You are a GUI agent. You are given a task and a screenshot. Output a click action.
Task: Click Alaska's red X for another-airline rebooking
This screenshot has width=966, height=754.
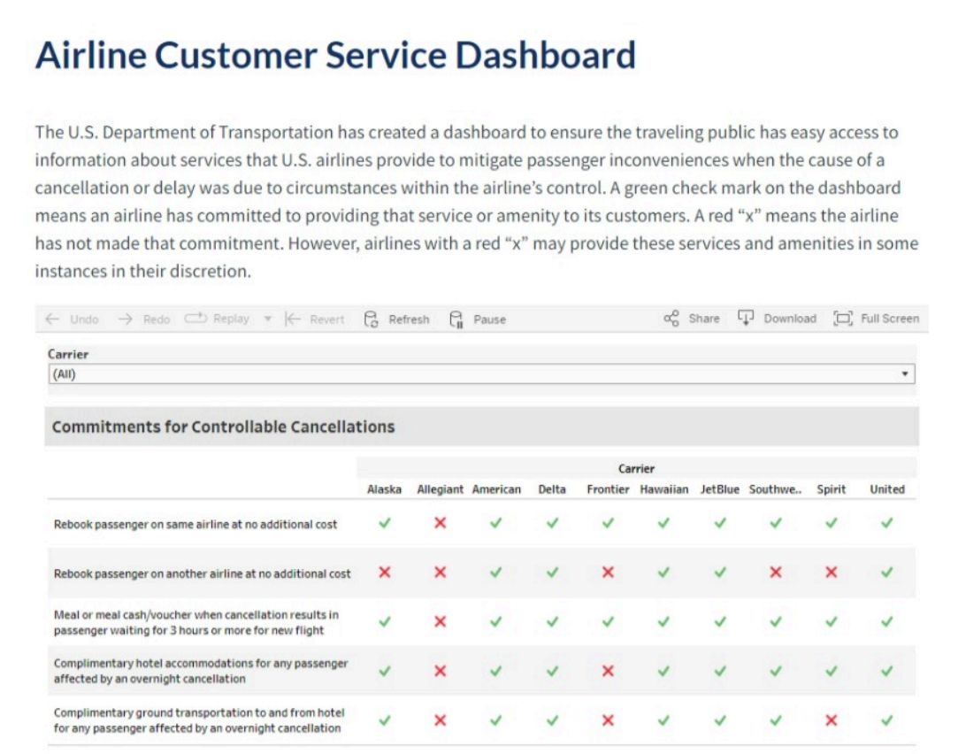click(385, 573)
